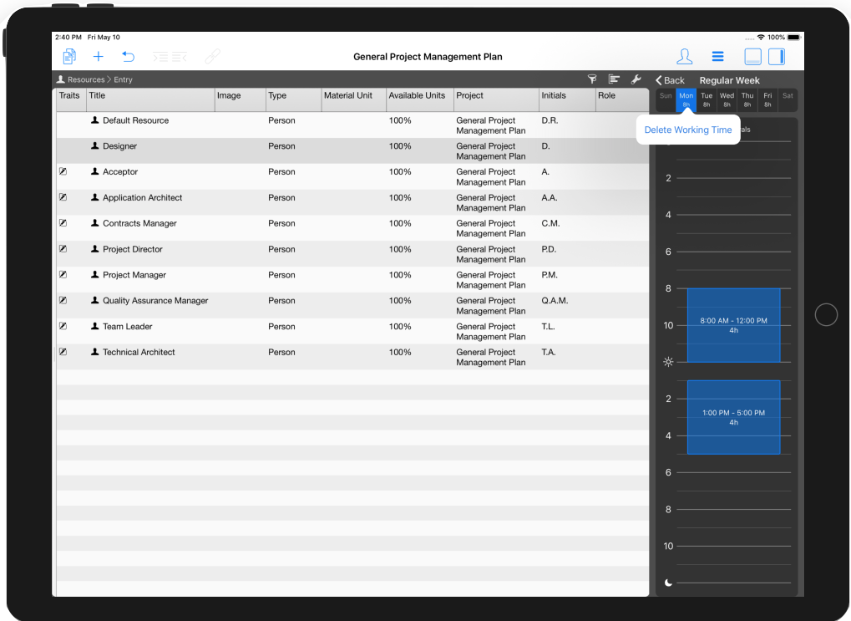Switch to the Sat day tab

786,98
